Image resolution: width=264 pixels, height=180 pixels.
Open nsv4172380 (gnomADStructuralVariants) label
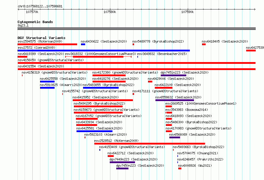[x=125, y=72]
